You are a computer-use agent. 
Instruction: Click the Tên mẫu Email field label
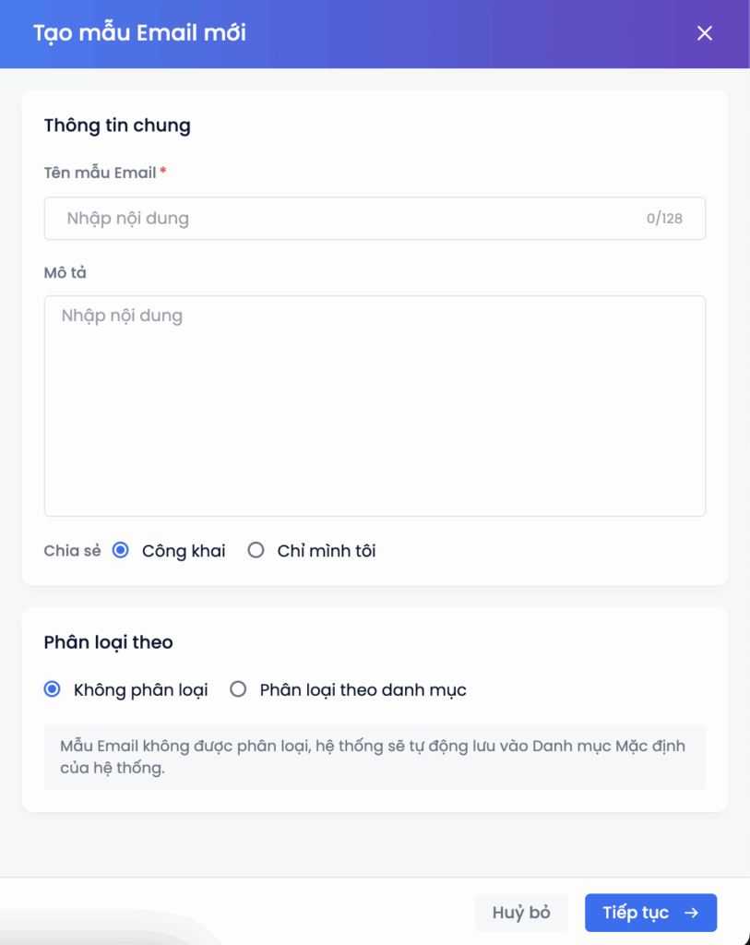100,173
